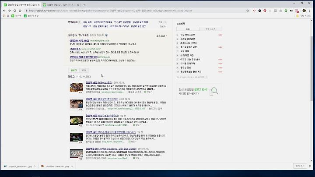Open a new browser tab
The height and width of the screenshot is (177, 315).
point(84,5)
